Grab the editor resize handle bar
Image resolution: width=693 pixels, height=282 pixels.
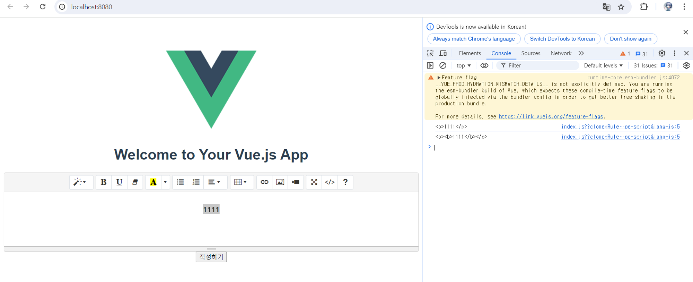click(211, 249)
